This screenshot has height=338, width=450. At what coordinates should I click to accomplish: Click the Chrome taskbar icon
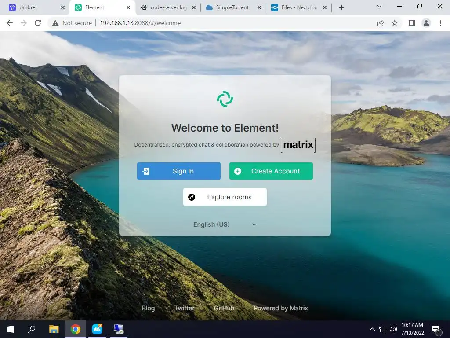[x=76, y=329]
